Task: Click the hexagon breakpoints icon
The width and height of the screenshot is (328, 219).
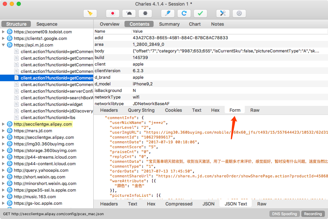Action: [145, 13]
